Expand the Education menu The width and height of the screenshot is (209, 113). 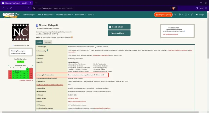[80, 15]
